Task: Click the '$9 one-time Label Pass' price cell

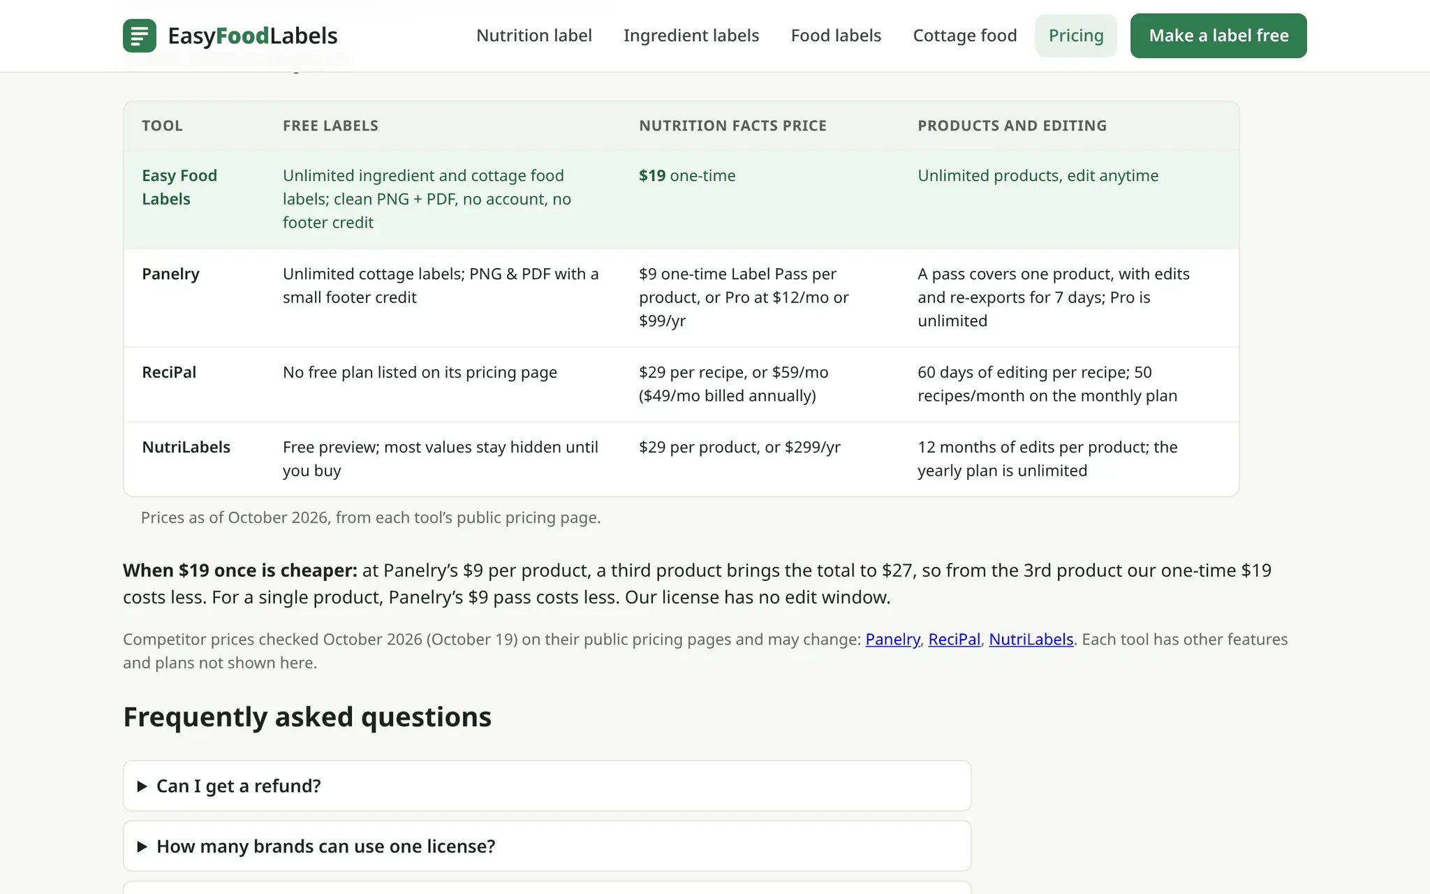Action: tap(744, 298)
